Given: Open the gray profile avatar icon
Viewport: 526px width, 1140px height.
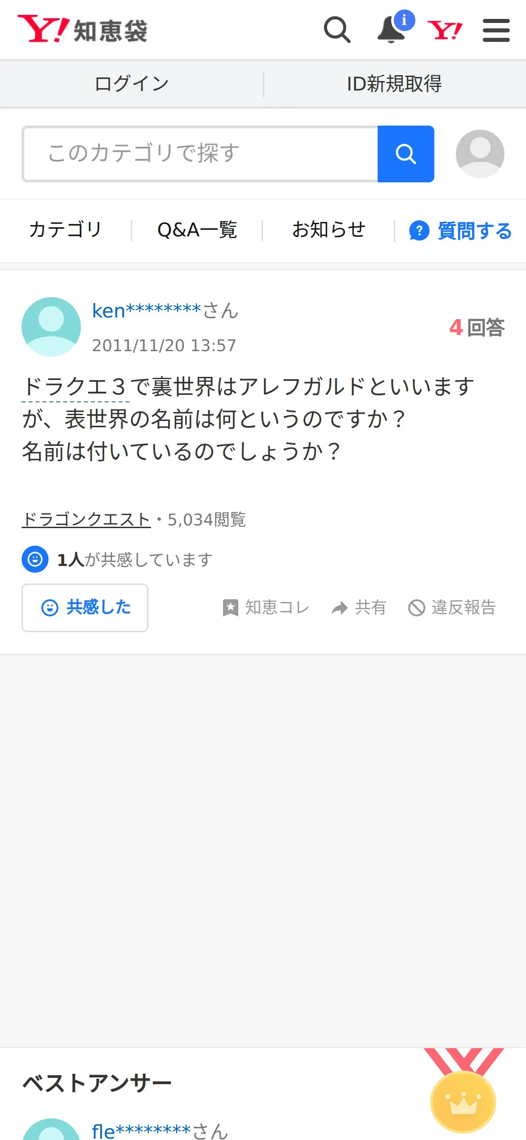Looking at the screenshot, I should point(480,154).
